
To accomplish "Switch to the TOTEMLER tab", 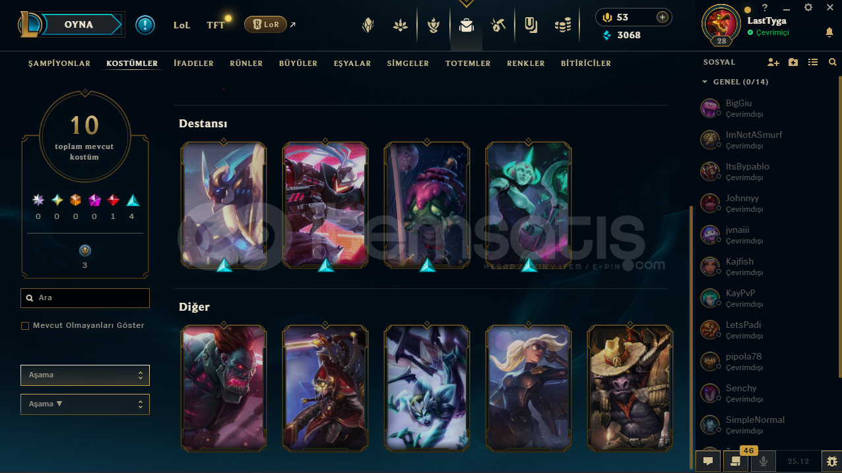I will (468, 63).
